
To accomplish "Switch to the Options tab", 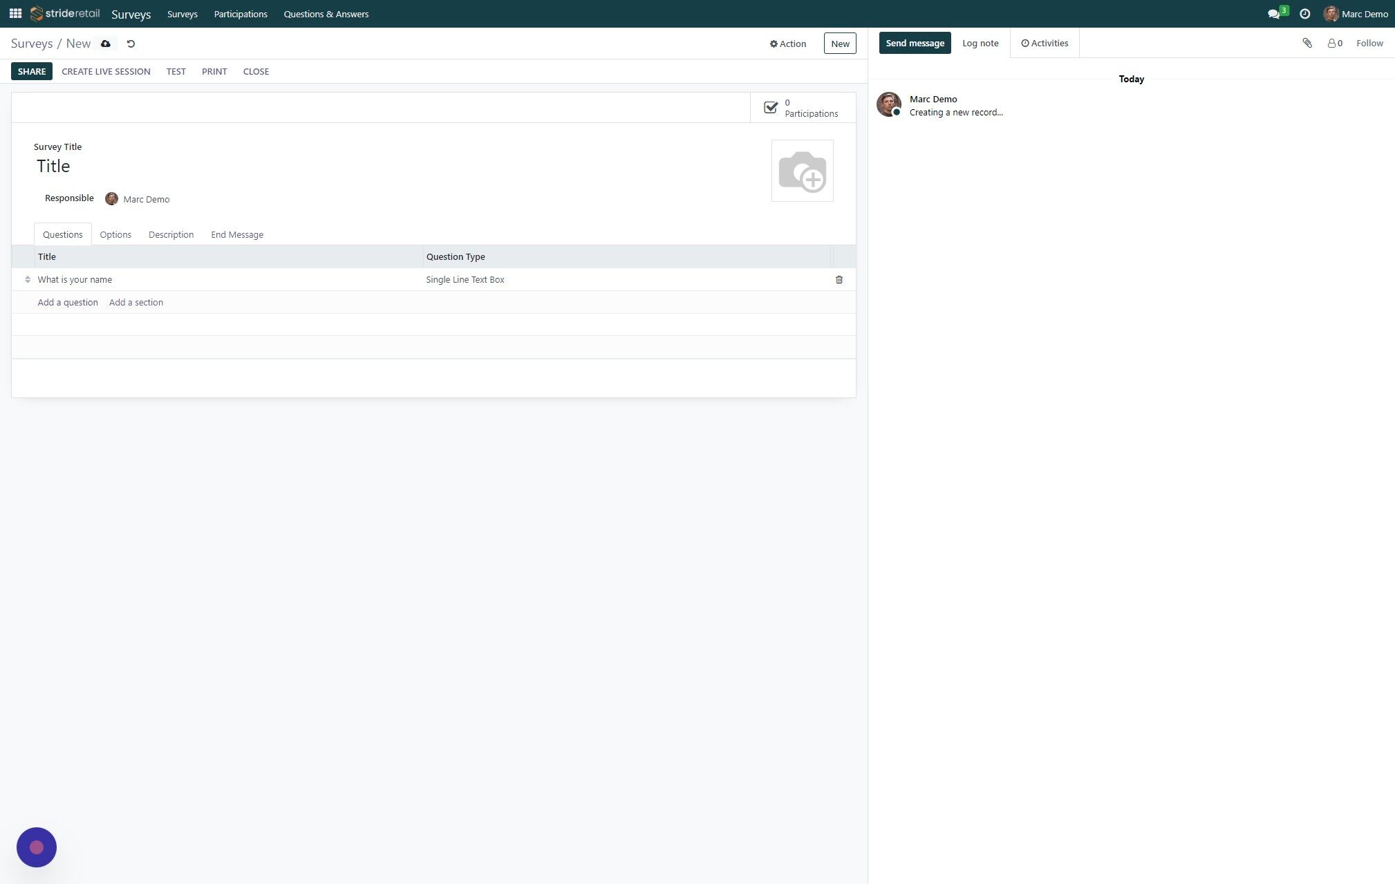I will [115, 234].
